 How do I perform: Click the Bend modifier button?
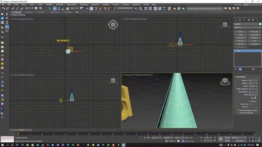(x=241, y=32)
